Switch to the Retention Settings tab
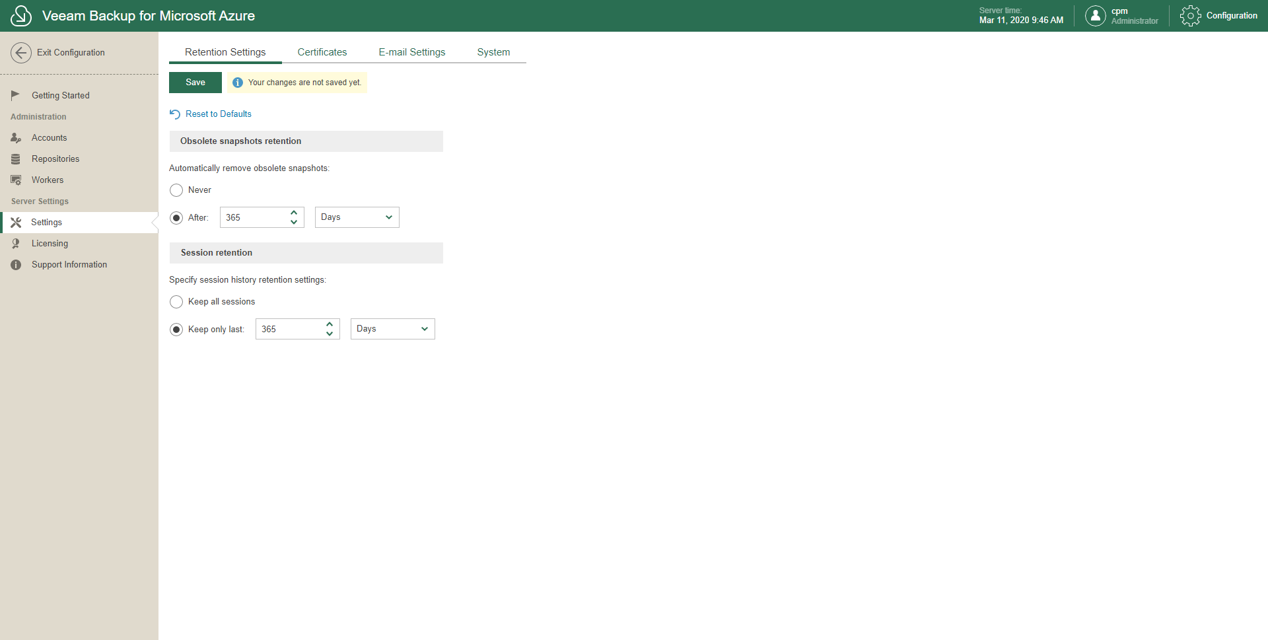Screen dimensions: 1268x640 (225, 52)
